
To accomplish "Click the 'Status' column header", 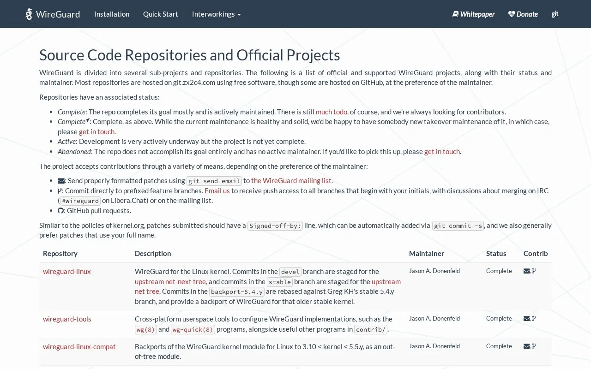I will [496, 254].
